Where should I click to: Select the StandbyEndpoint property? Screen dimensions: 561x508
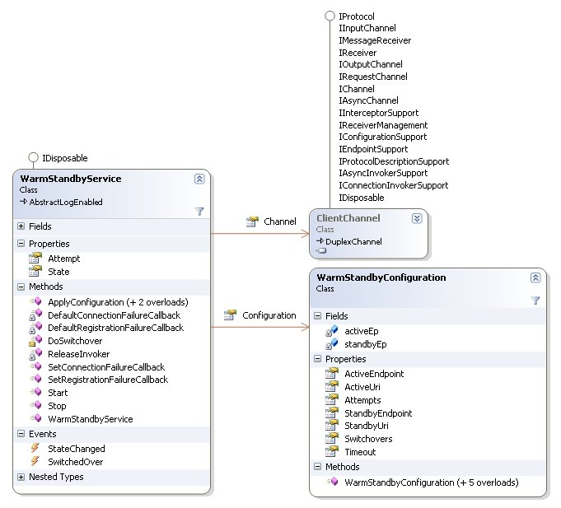click(x=377, y=412)
